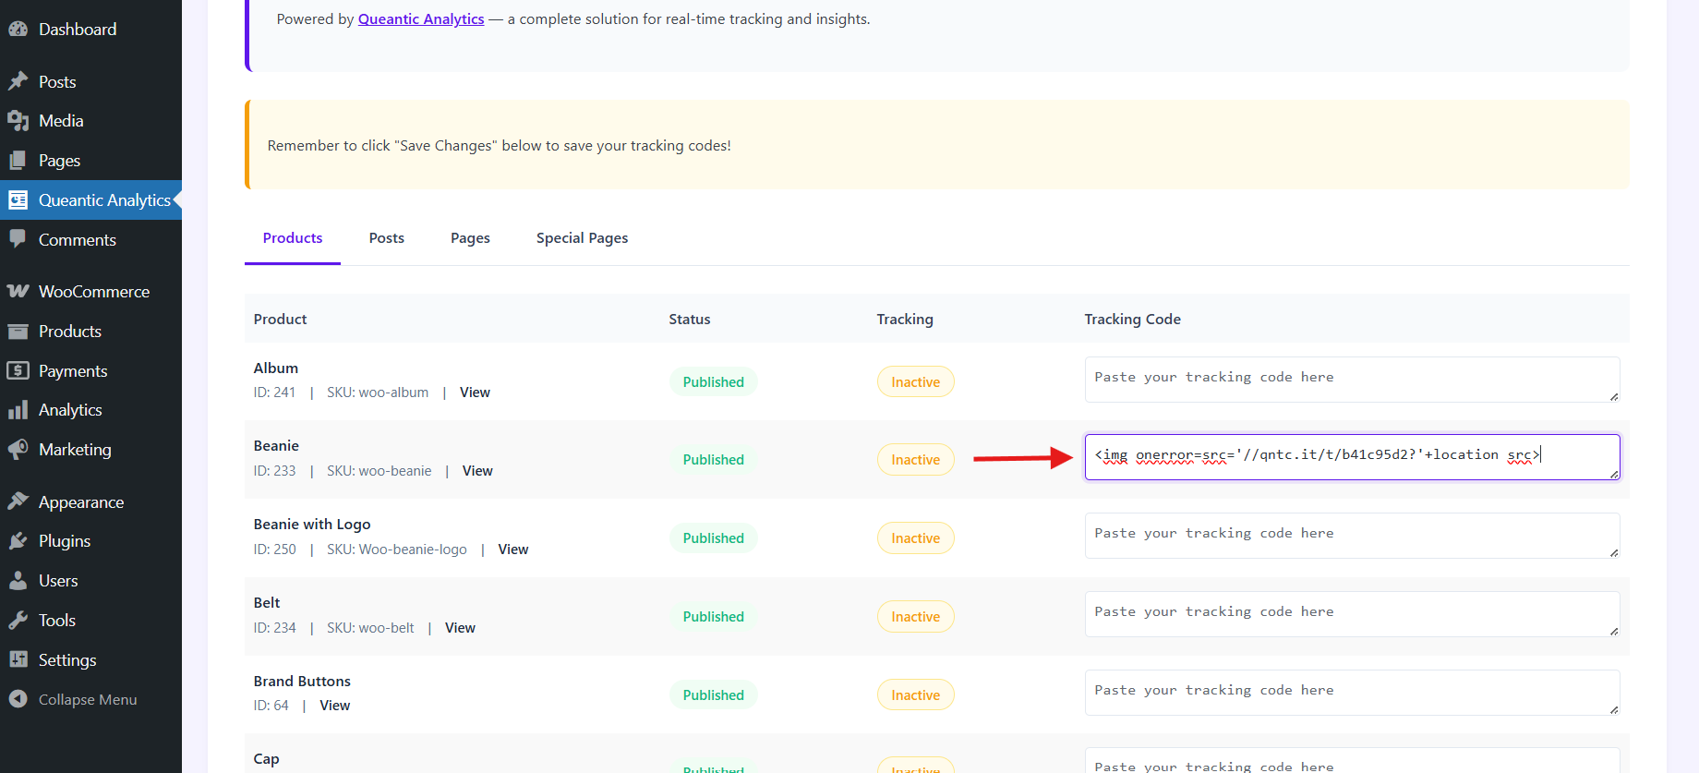Click the Analytics bar chart icon
The height and width of the screenshot is (773, 1699).
pyautogui.click(x=18, y=410)
